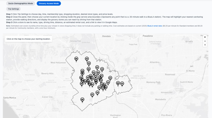Zoom out using the map minus button
The image size is (212, 118).
click(x=205, y=41)
